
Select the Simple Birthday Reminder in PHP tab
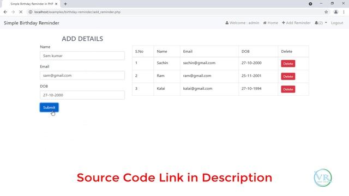click(x=31, y=4)
